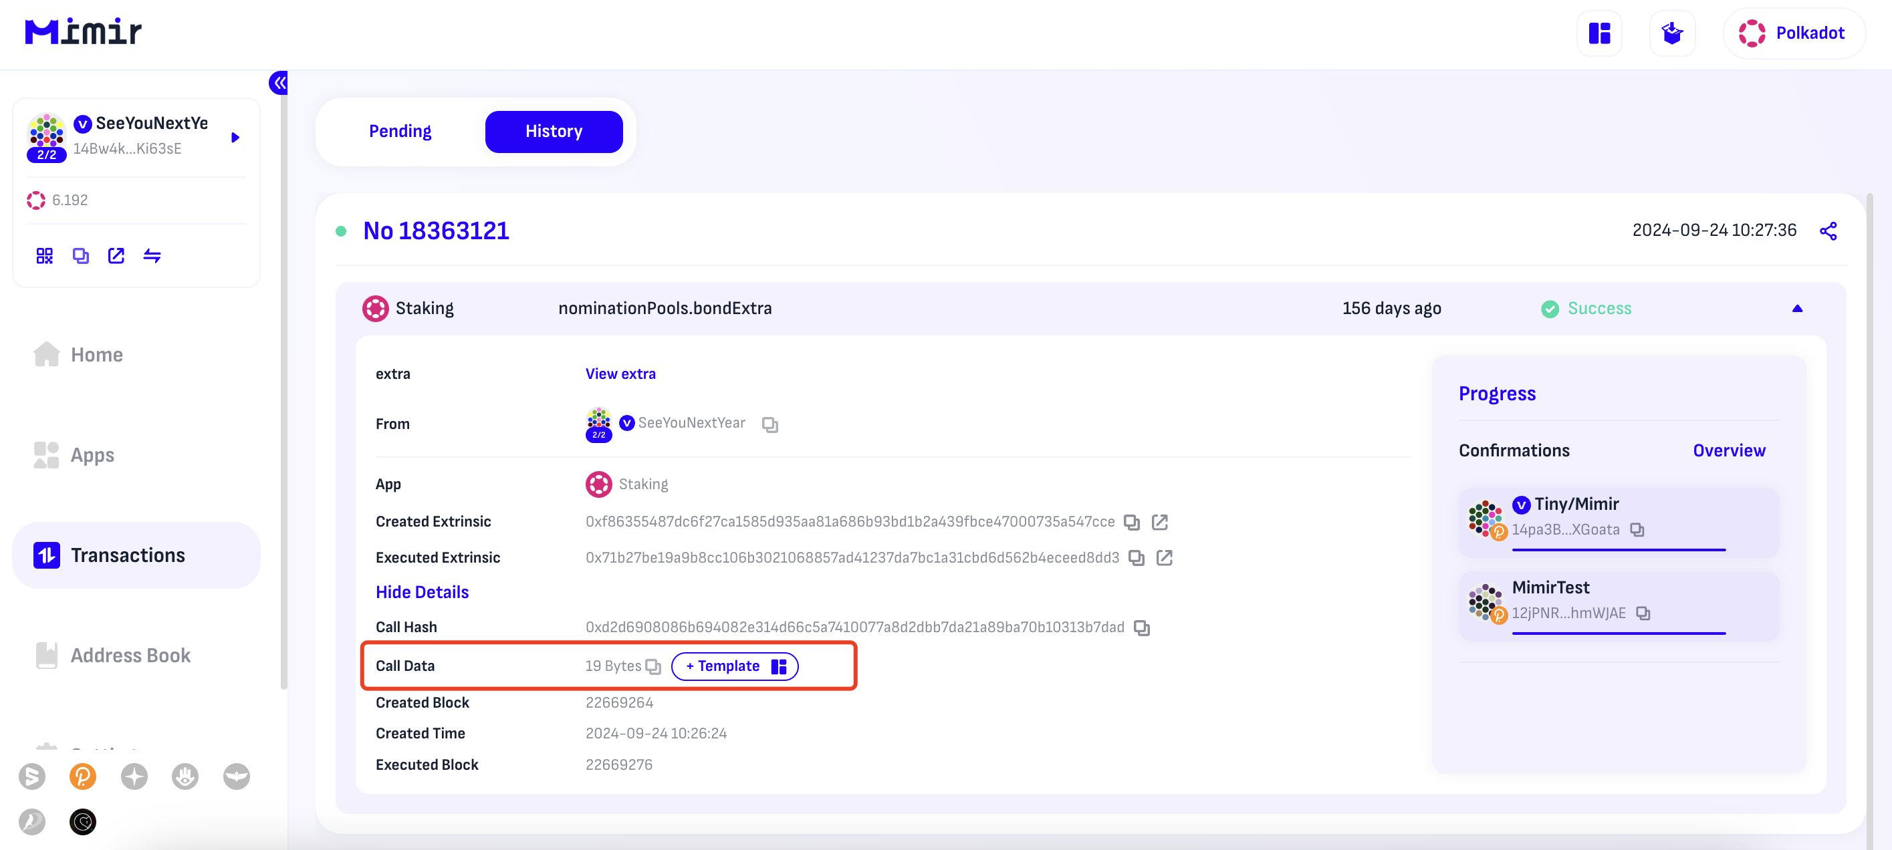Open Address Book in the sidebar
This screenshot has width=1892, height=850.
tap(130, 655)
